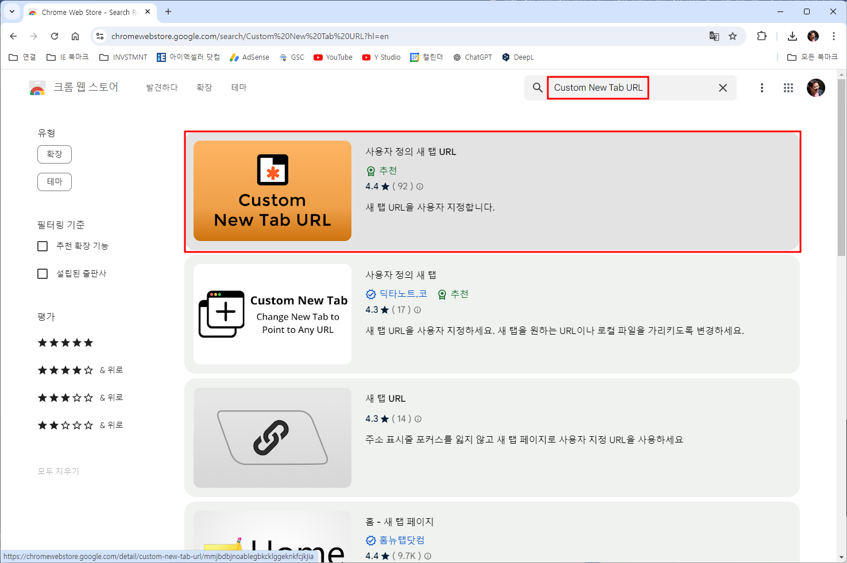This screenshot has width=847, height=563.
Task: Filter by type 테마 chip
Action: [55, 182]
